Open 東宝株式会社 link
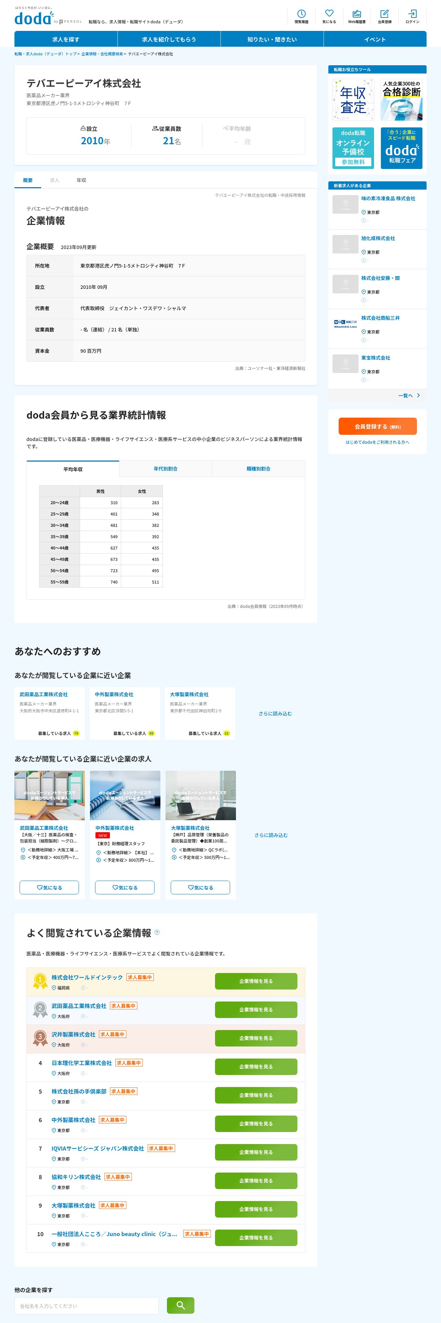Image resolution: width=441 pixels, height=1323 pixels. pos(375,358)
